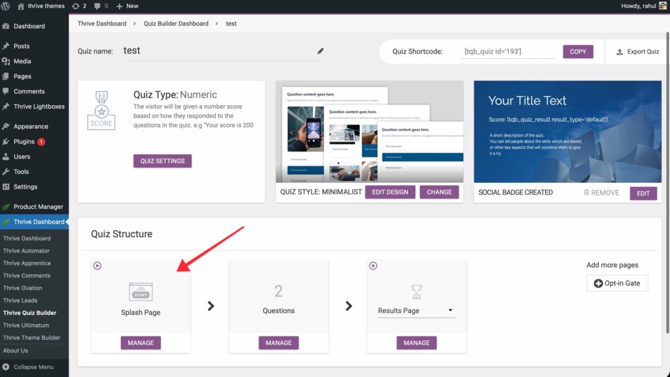Add an Opt-in Gate page
The image size is (670, 377).
pos(617,283)
